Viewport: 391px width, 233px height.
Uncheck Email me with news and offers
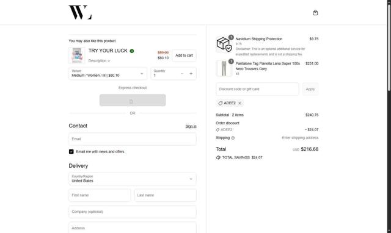point(71,152)
